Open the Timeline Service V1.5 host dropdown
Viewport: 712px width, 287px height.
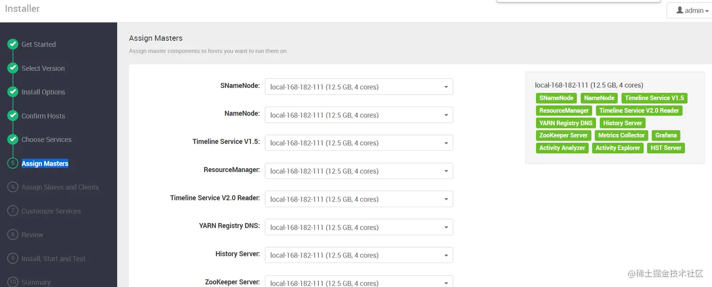coord(359,143)
